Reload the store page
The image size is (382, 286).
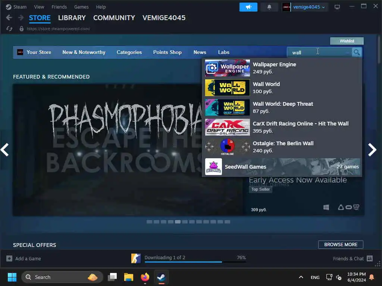9,29
